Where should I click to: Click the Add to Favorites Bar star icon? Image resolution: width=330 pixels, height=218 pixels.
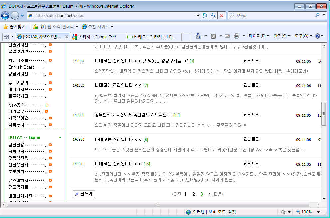(35, 27)
